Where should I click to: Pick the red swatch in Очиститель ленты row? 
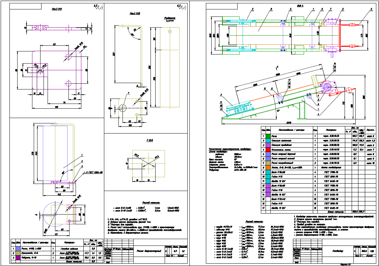pyautogui.click(x=268, y=150)
